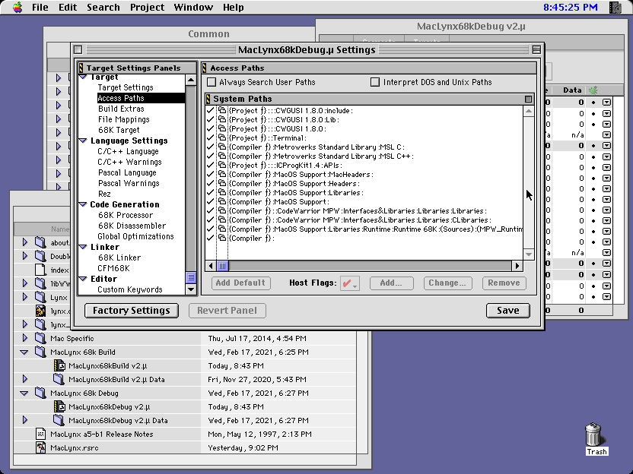
Task: Toggle checkmark for CWGUSI 1.8.0:Lib path
Action: pyautogui.click(x=210, y=120)
